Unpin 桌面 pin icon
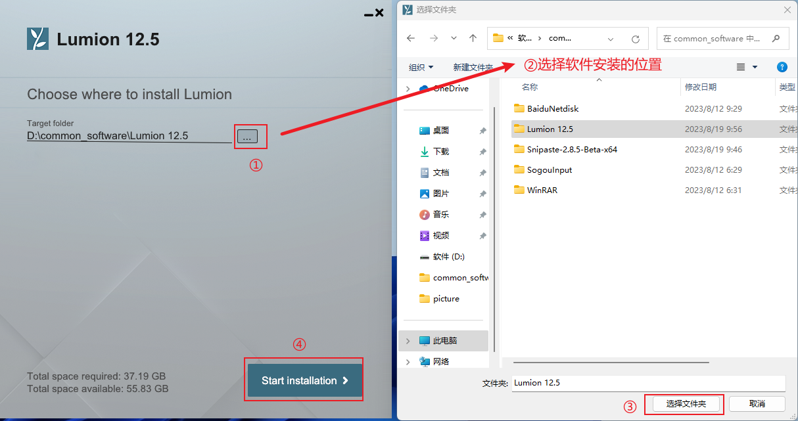 482,131
